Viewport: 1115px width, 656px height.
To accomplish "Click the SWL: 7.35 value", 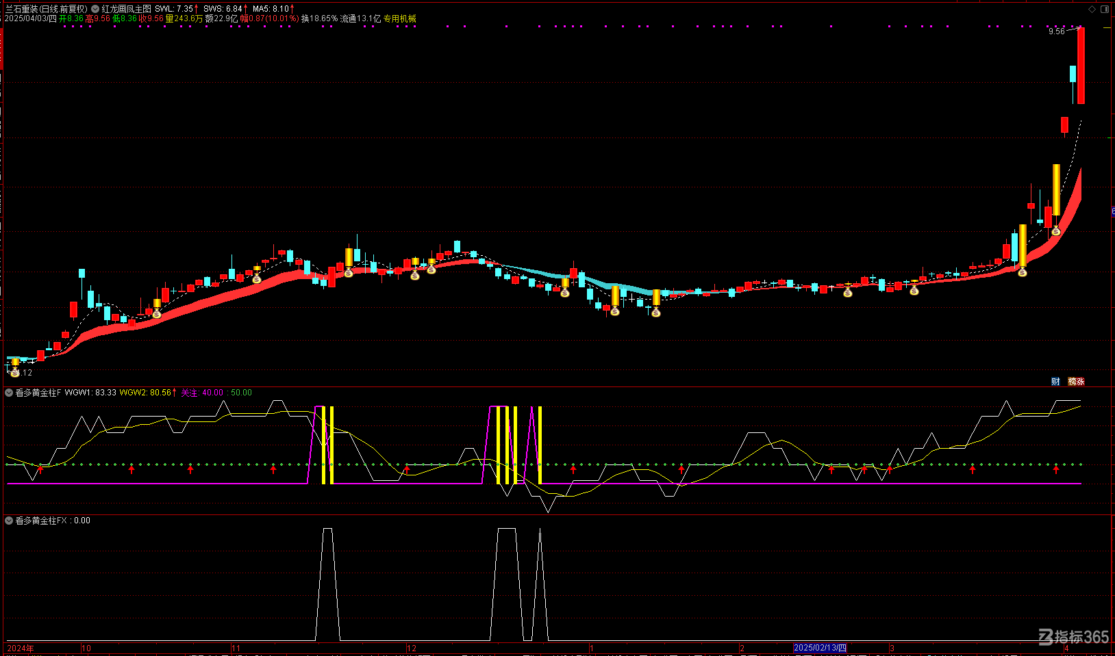I will (174, 9).
